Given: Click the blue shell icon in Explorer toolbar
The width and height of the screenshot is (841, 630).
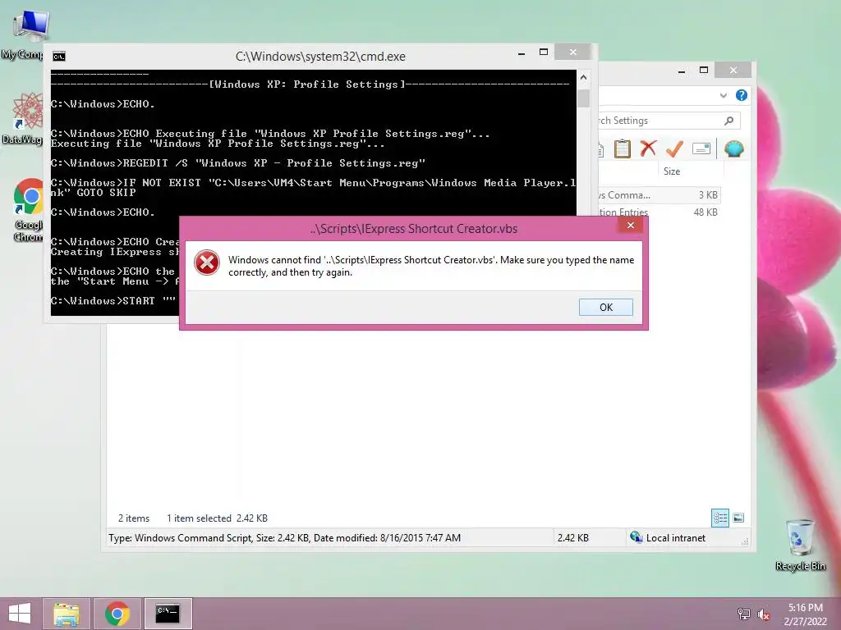Looking at the screenshot, I should coord(733,148).
